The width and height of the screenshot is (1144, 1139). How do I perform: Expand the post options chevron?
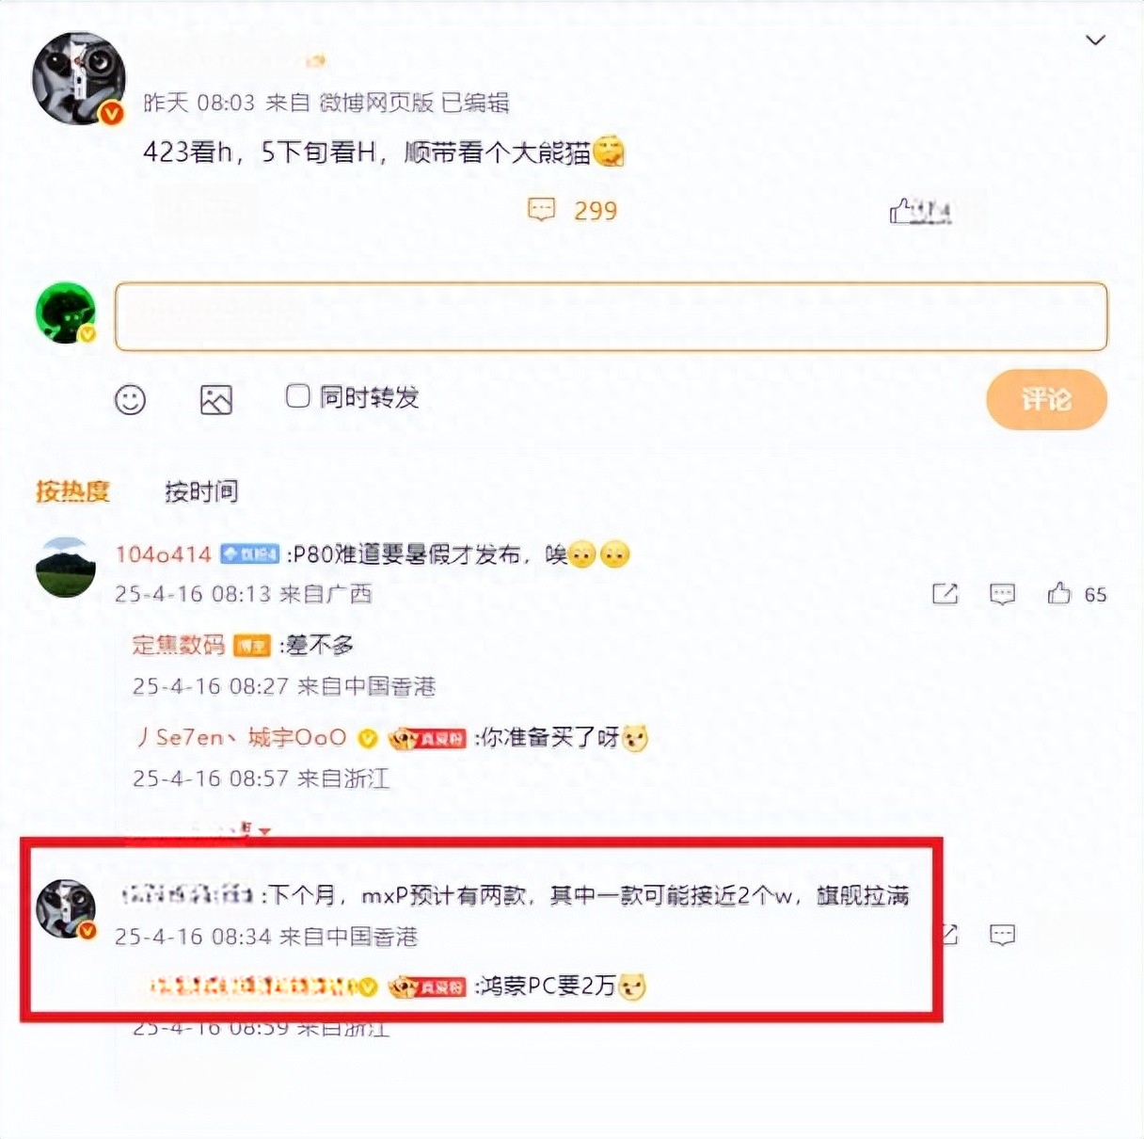1095,40
